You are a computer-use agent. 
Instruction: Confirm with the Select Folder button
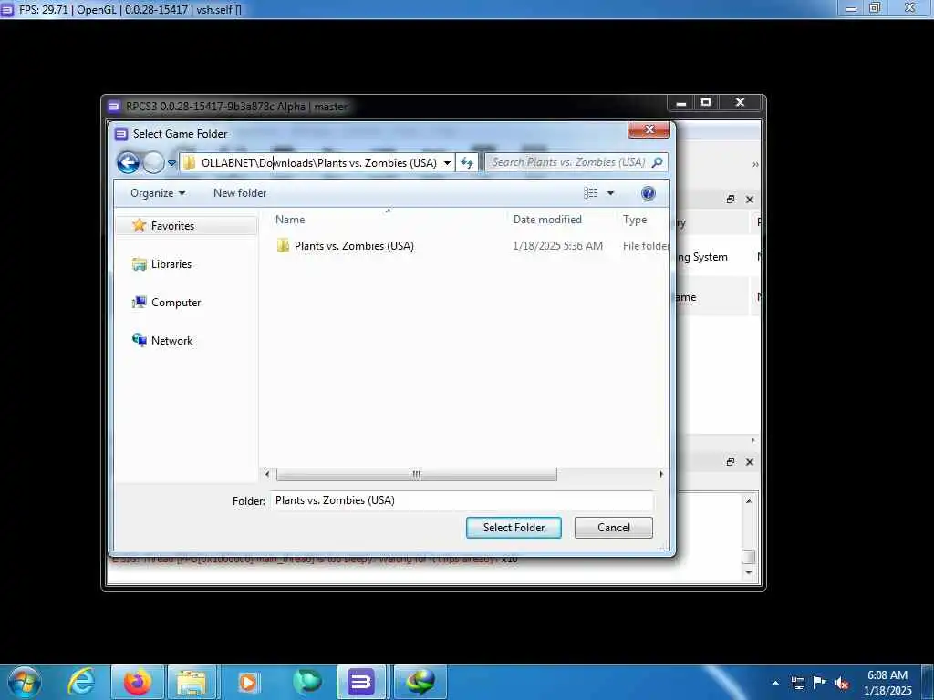[x=514, y=528]
